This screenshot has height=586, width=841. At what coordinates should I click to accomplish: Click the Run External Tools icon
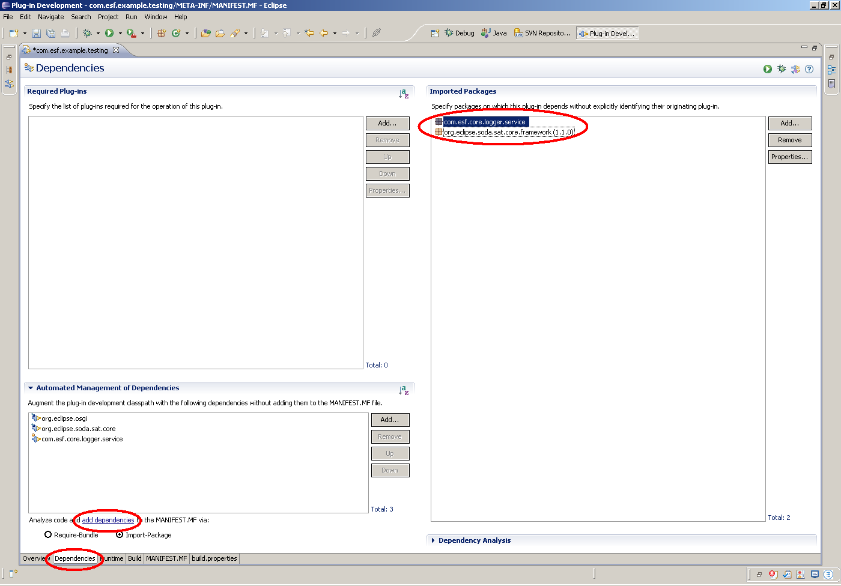tap(131, 33)
